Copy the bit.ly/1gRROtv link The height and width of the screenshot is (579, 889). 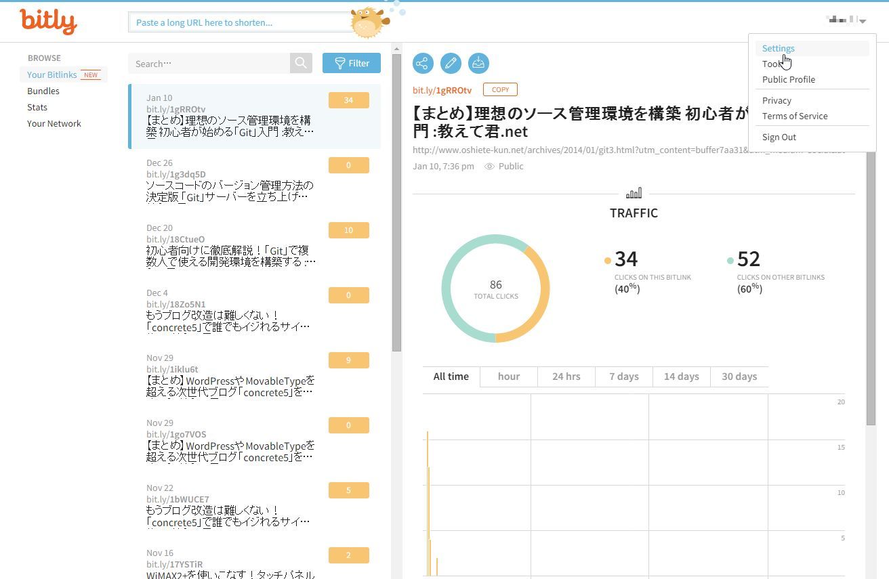pos(500,89)
